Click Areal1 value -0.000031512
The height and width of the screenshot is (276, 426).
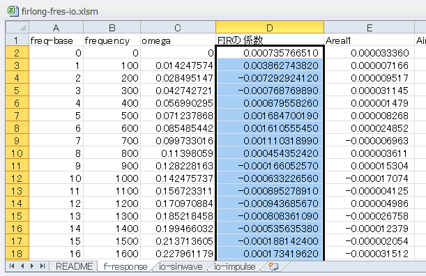(x=370, y=254)
